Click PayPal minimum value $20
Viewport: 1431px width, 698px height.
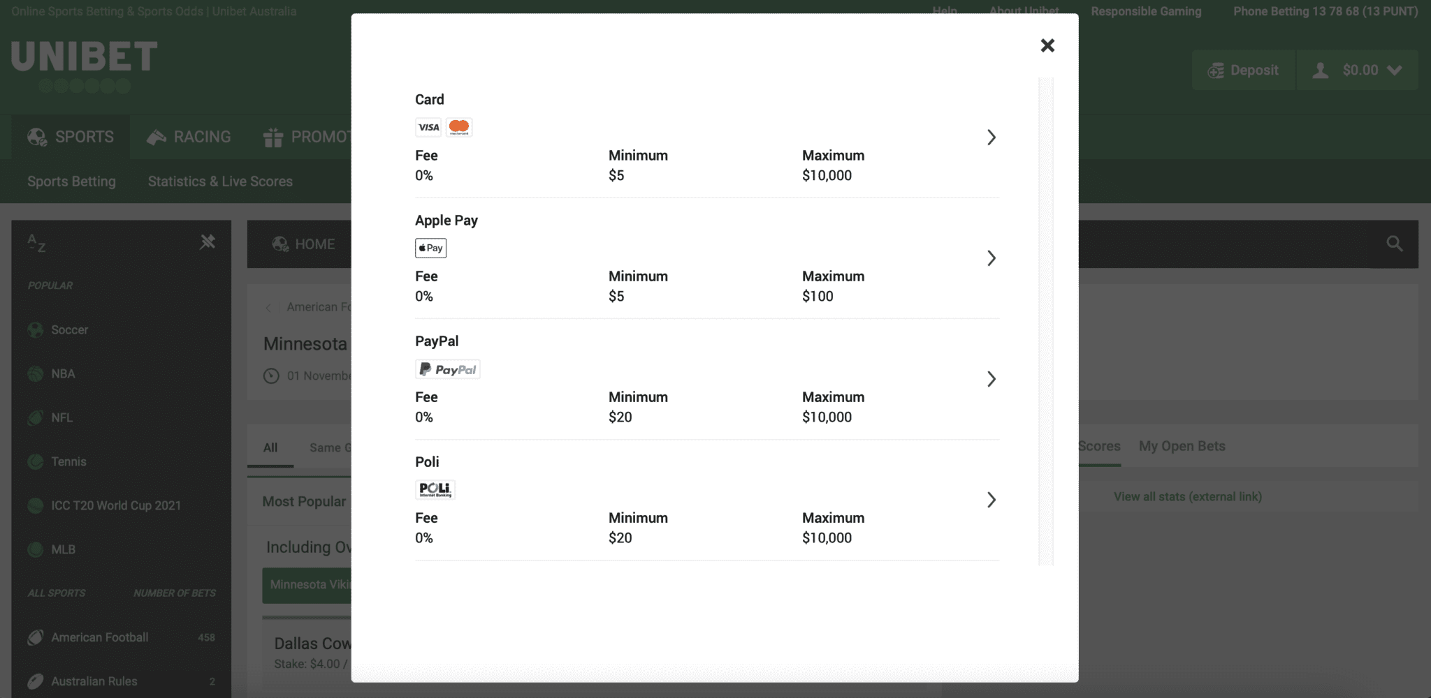(620, 417)
